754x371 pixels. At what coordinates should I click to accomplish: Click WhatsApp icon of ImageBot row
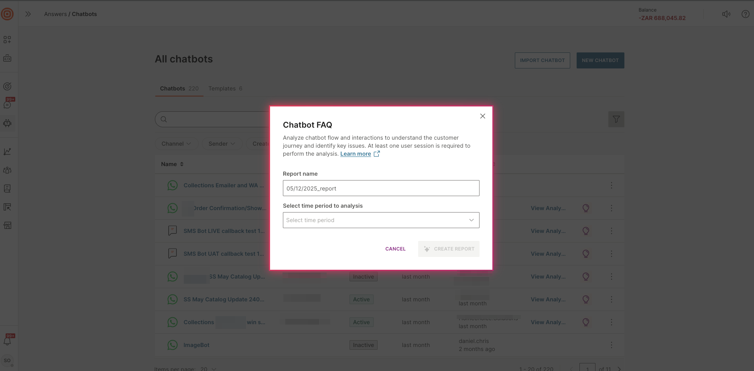pyautogui.click(x=172, y=345)
